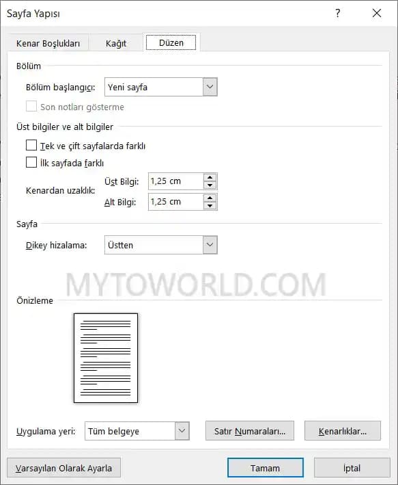398x485 pixels.
Task: Enable Tek ve çift sayfalarda farklı
Action: click(31, 145)
